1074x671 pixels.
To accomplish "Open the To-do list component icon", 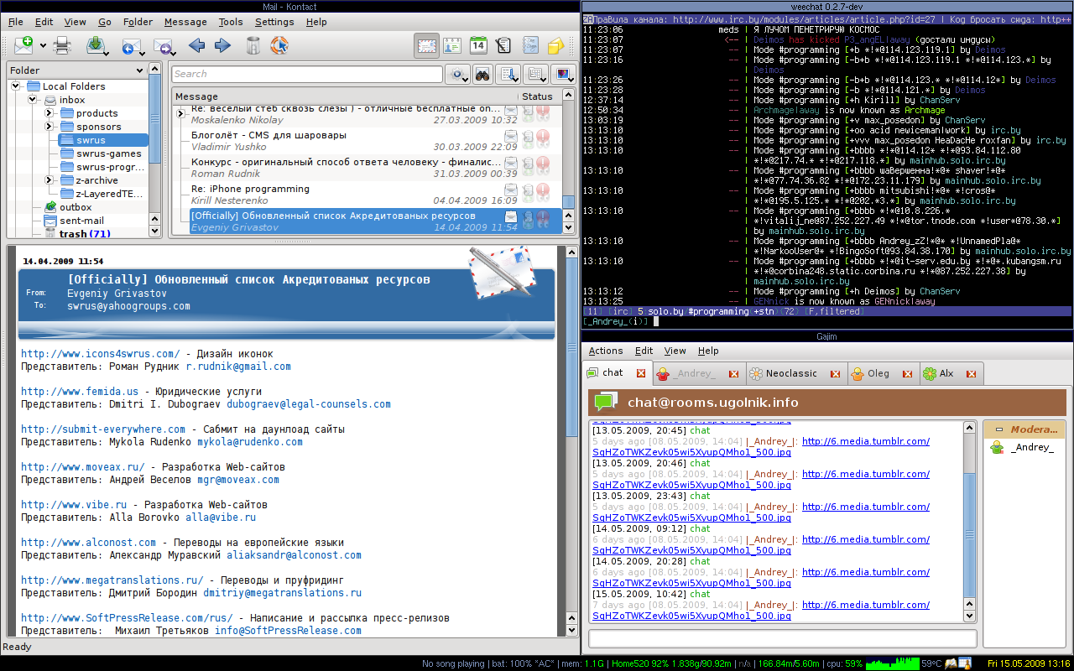I will pyautogui.click(x=503, y=45).
